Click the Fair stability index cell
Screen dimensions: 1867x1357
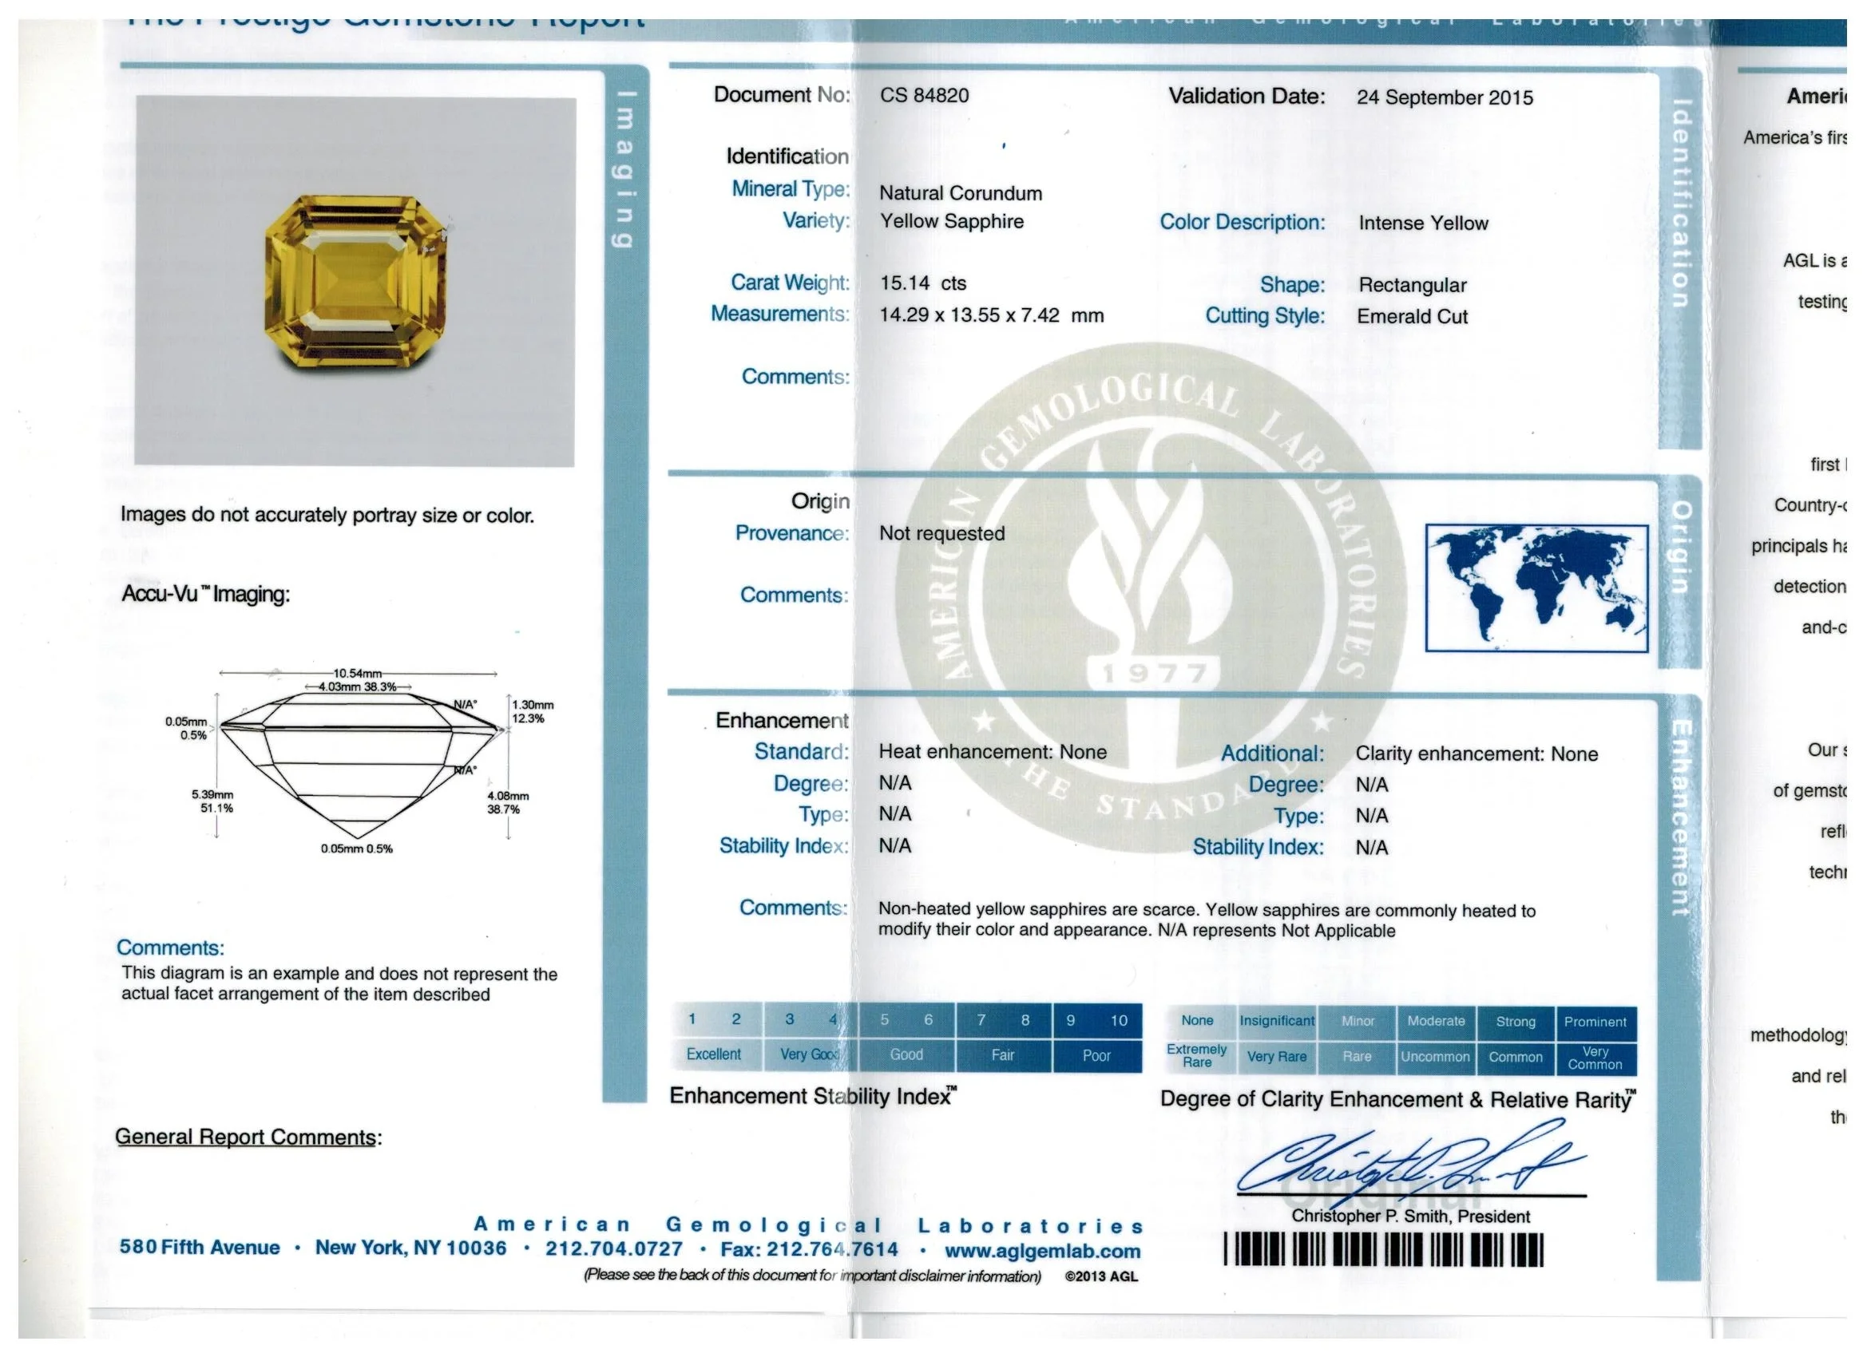pyautogui.click(x=1003, y=1056)
